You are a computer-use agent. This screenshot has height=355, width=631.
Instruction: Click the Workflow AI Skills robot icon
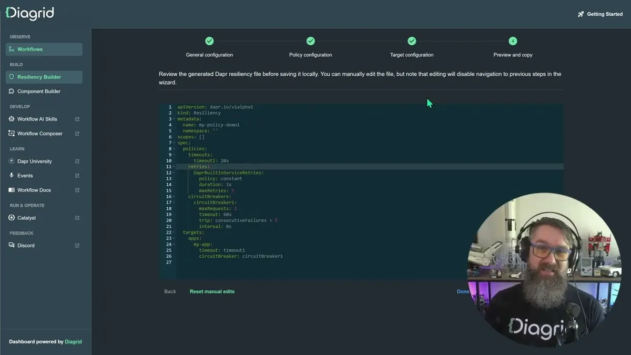pyautogui.click(x=12, y=119)
